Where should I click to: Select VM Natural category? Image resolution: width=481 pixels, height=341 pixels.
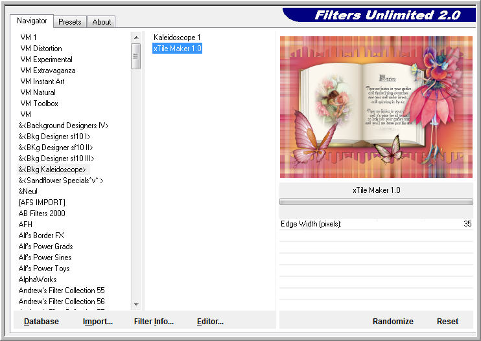pyautogui.click(x=38, y=93)
